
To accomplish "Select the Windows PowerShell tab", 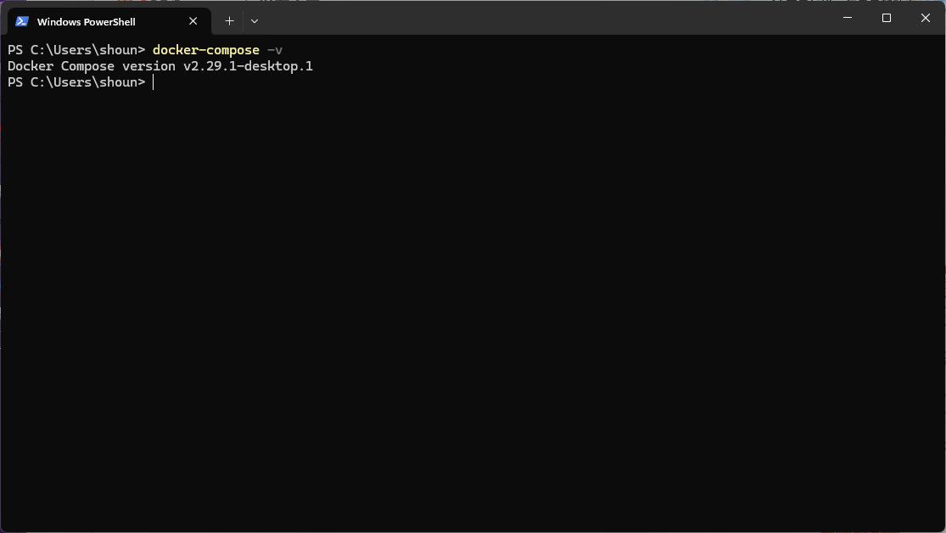I will (x=102, y=21).
